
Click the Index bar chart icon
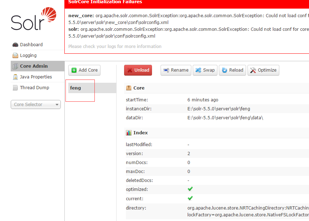129,133
